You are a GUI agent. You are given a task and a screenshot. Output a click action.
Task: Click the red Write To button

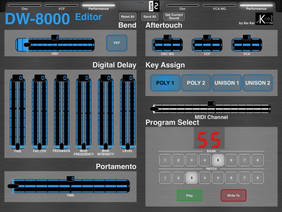point(233,196)
